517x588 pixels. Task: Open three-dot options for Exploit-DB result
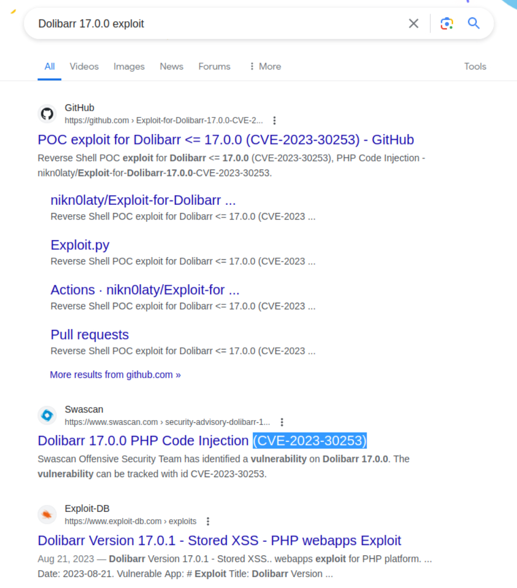click(208, 522)
